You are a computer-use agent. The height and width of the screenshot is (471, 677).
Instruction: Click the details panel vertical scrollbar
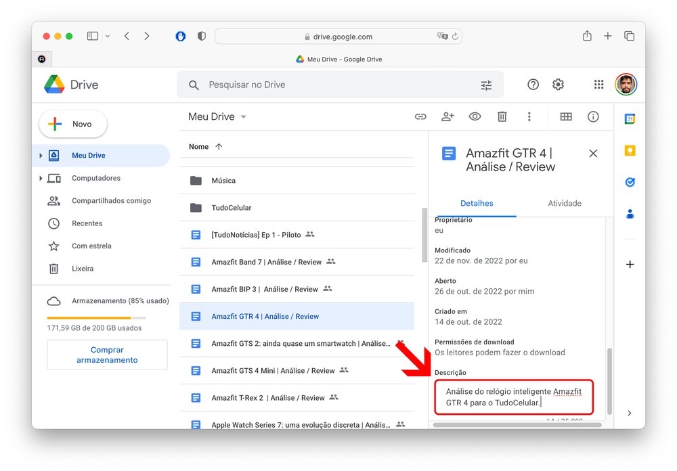click(609, 381)
